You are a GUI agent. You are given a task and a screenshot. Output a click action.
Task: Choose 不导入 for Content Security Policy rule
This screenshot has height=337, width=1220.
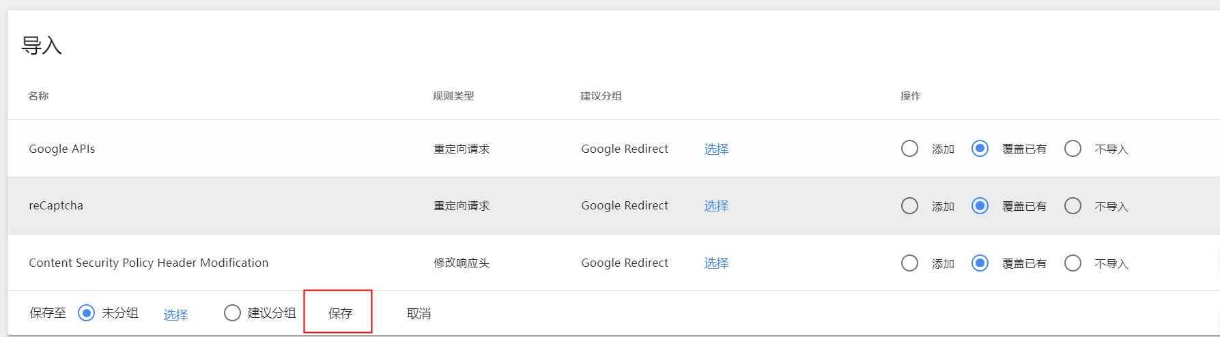pos(1073,263)
